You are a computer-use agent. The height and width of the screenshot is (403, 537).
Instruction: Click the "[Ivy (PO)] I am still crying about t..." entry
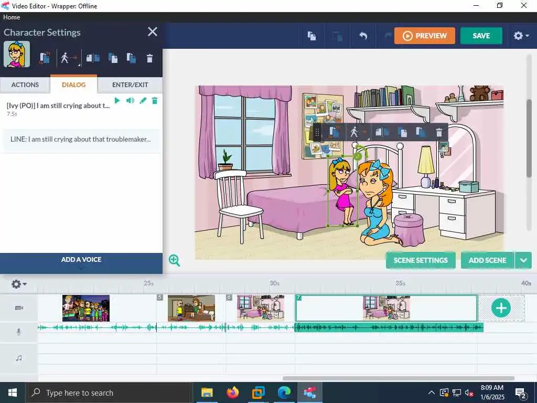coord(59,105)
